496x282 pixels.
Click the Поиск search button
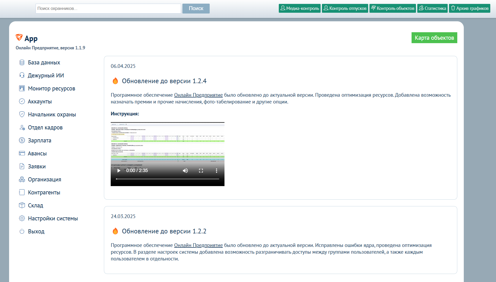coord(196,9)
